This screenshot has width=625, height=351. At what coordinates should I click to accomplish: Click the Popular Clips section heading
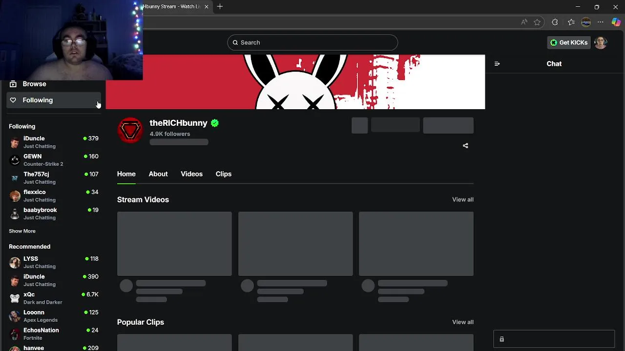click(141, 322)
